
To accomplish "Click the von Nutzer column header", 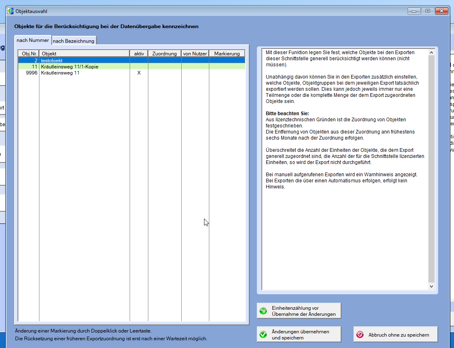I will 195,53.
